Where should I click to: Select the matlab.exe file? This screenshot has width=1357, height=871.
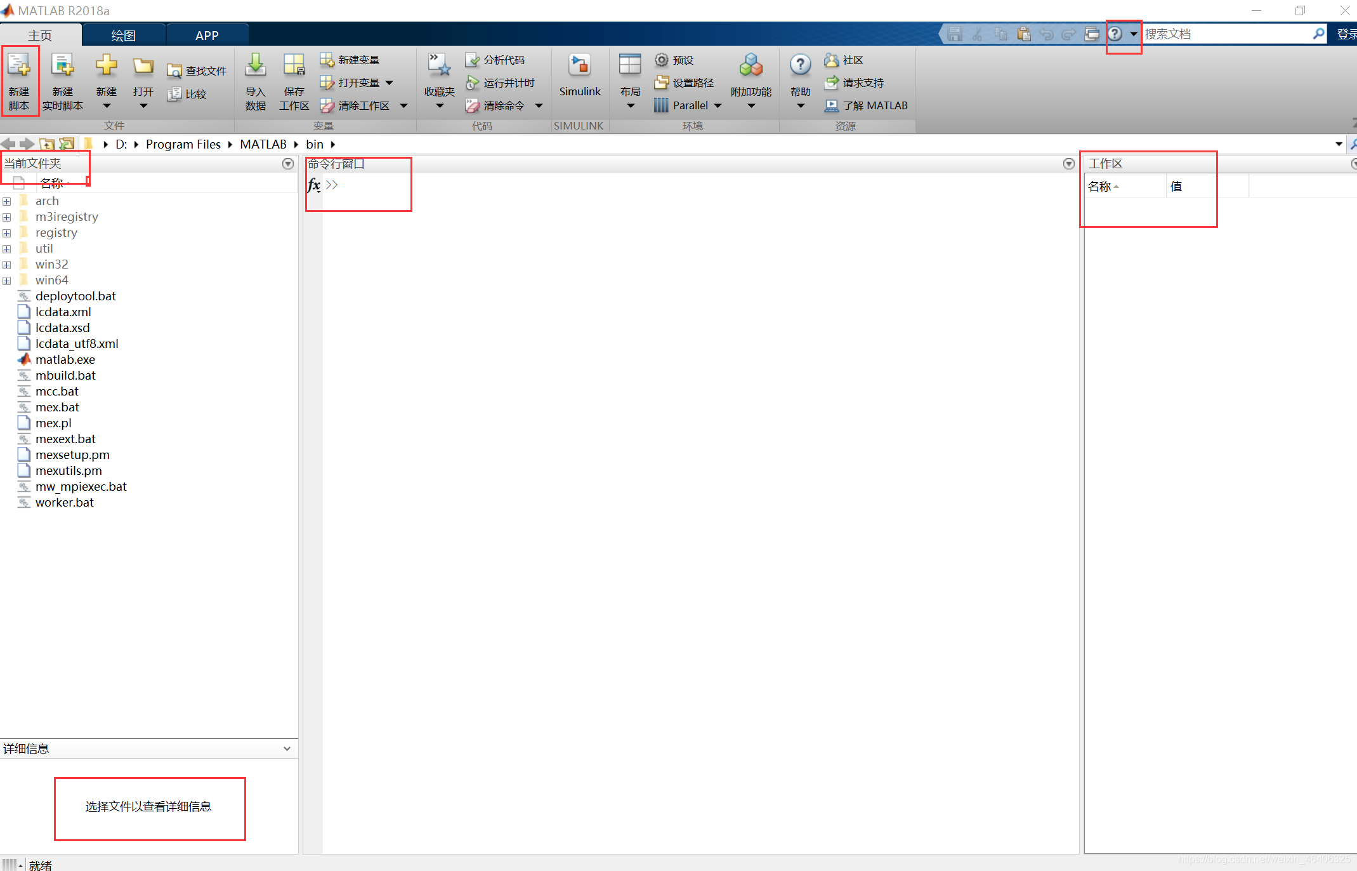[65, 359]
